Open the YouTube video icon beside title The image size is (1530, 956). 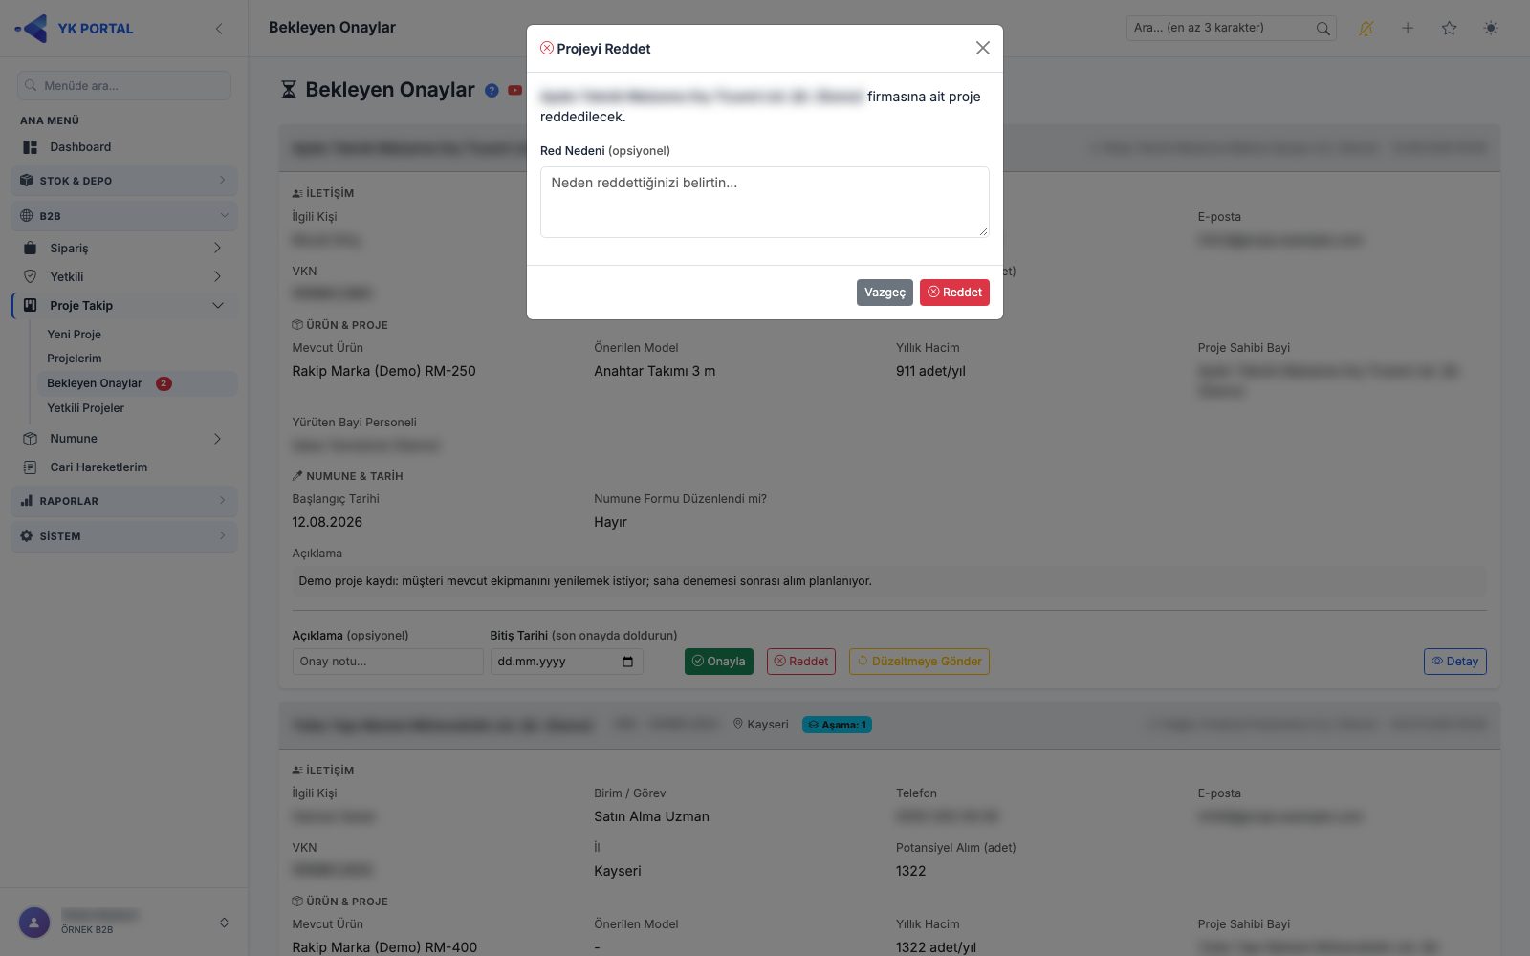(x=514, y=90)
